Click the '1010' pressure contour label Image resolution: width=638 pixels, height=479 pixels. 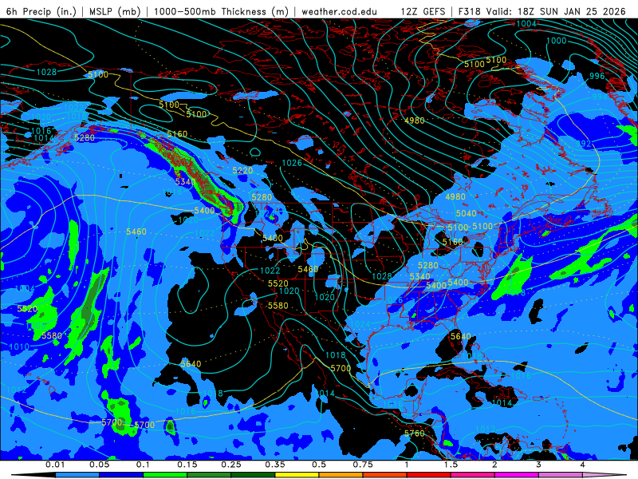18,347
